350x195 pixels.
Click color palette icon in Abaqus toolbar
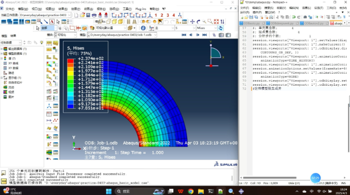(x=92, y=28)
